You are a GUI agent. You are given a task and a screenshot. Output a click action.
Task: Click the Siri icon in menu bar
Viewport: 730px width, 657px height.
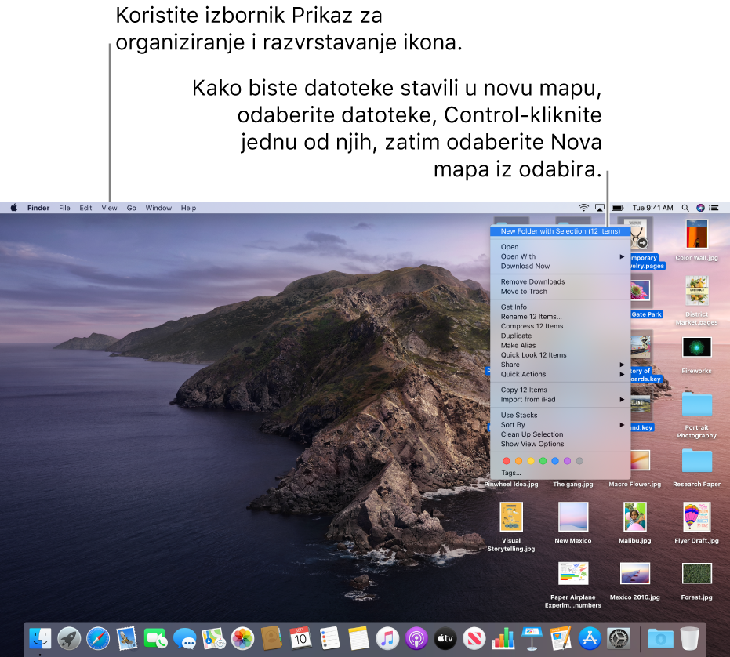(x=699, y=208)
